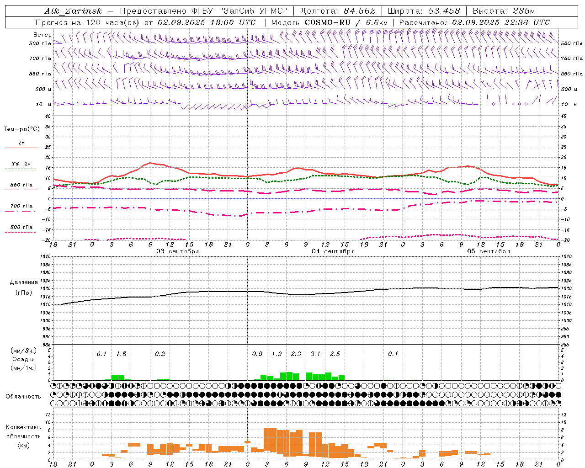Click the 04 сентября date label
Screen dimensions: 585x468
[x=333, y=251]
